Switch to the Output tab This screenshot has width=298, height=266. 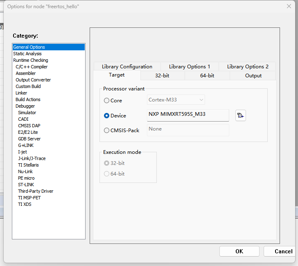click(x=253, y=76)
